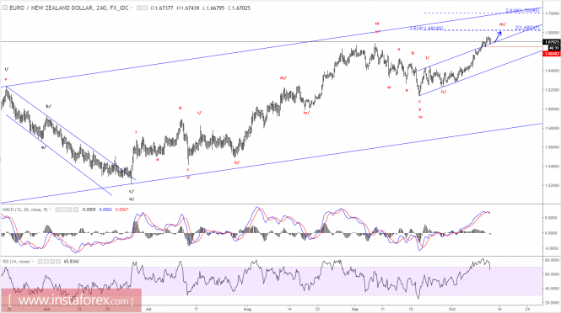
Task: Expand dropdown arrow after FX_IDC title
Action: click(x=132, y=8)
